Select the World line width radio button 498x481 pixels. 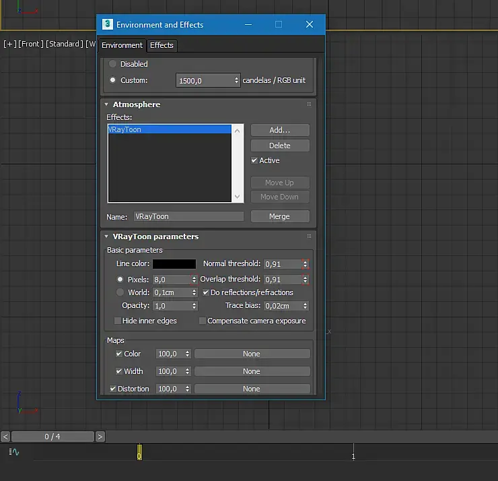(120, 292)
